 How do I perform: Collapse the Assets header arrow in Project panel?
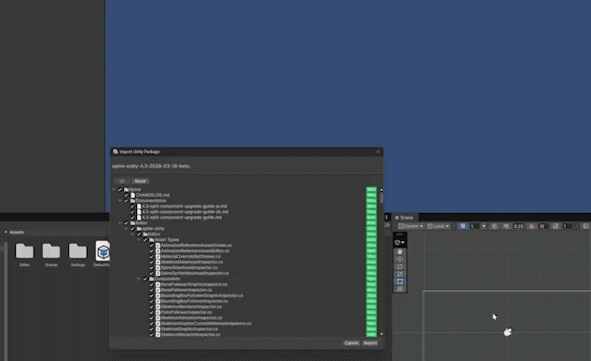pos(6,232)
